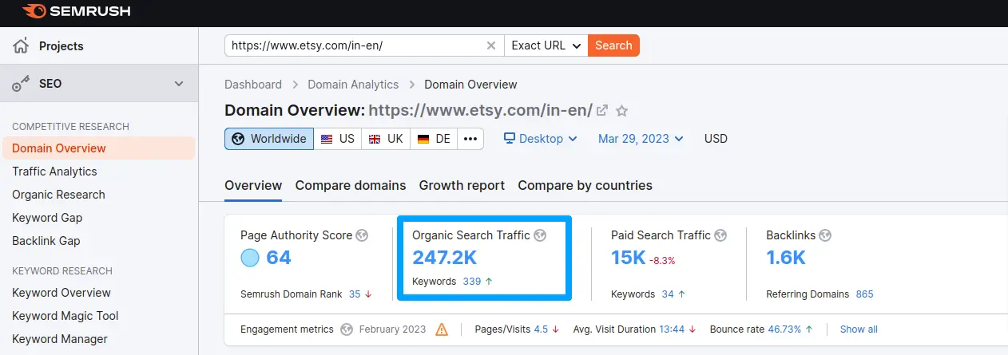Clear the URL search field
This screenshot has height=355, width=1008.
[x=491, y=45]
